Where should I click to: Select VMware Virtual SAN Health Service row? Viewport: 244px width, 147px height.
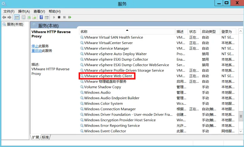coord(158,37)
